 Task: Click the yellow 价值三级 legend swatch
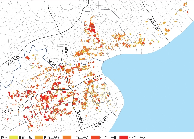click(x=14, y=137)
